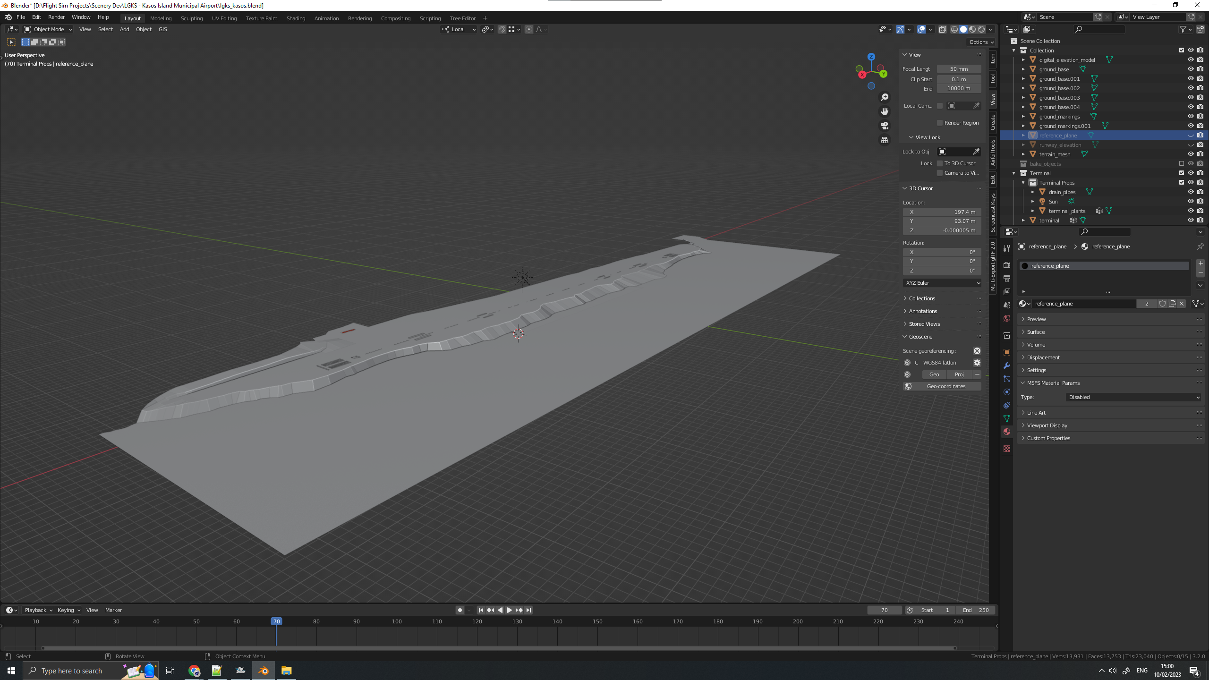This screenshot has height=680, width=1209.
Task: Enable the Camera to View lock checkbox
Action: pos(940,173)
